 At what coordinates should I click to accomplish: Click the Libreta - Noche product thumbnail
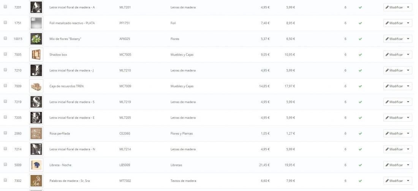coord(36,165)
